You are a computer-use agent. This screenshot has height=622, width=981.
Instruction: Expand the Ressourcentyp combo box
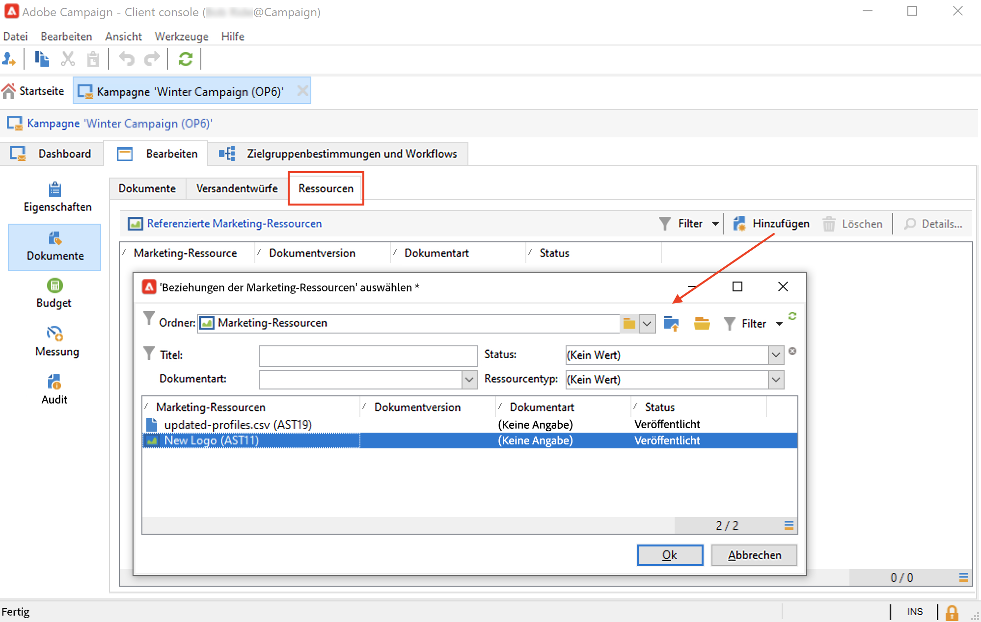pyautogui.click(x=776, y=379)
